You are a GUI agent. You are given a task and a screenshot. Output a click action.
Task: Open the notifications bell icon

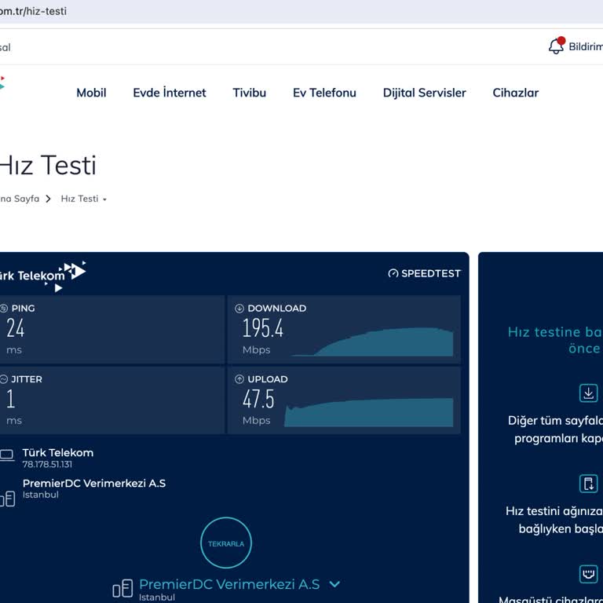[x=556, y=46]
